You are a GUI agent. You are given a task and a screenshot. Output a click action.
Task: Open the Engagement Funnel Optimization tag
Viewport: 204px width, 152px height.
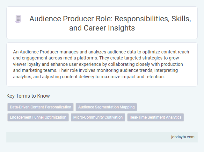pyautogui.click(x=38, y=117)
